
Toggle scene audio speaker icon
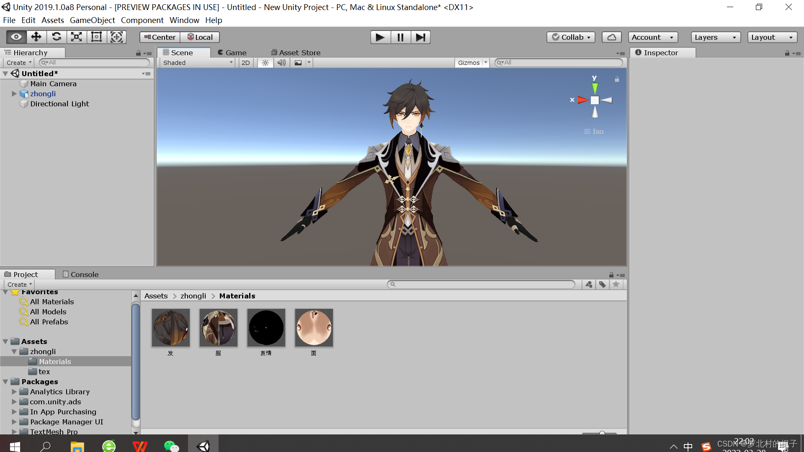[281, 63]
